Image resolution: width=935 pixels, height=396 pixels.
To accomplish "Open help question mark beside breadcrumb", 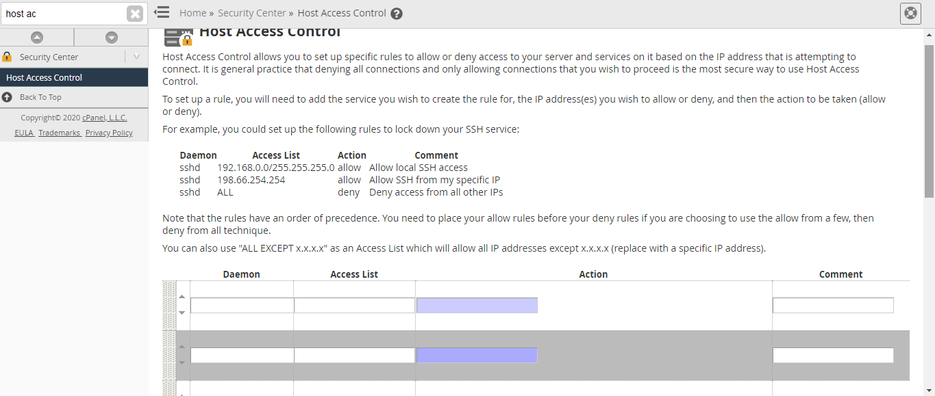I will coord(397,14).
